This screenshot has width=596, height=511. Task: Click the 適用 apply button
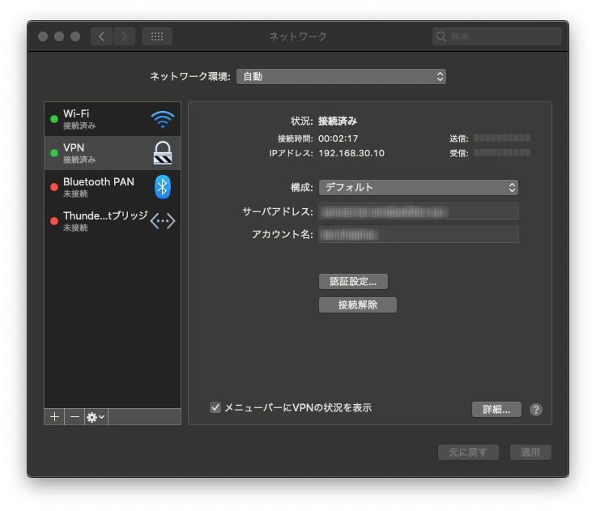click(x=530, y=453)
